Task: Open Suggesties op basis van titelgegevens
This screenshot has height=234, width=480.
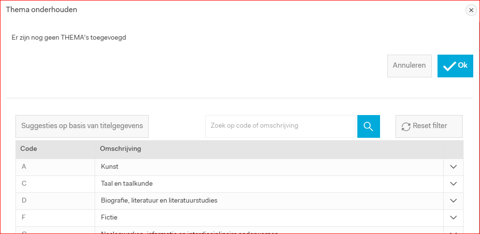Action: tap(82, 126)
